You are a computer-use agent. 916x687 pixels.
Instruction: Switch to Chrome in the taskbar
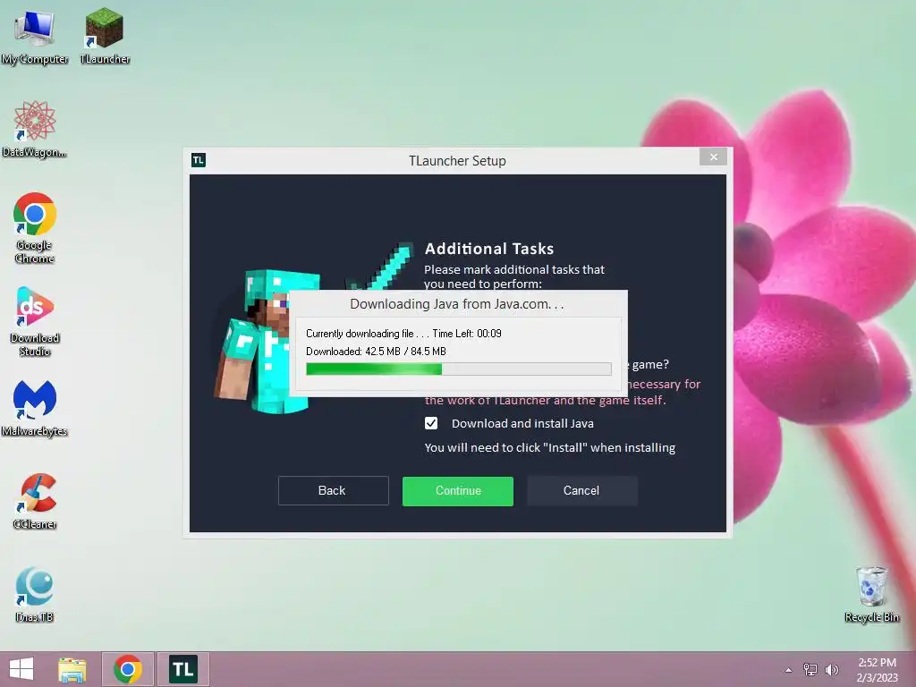(128, 669)
